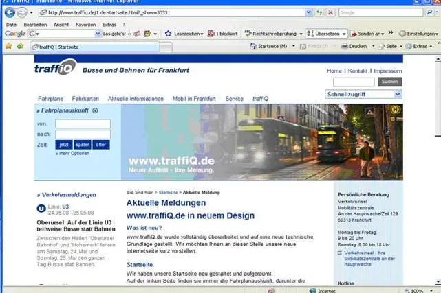The image size is (441, 293).
Task: Open the Drucken dropdown arrow
Action: [x=373, y=46]
